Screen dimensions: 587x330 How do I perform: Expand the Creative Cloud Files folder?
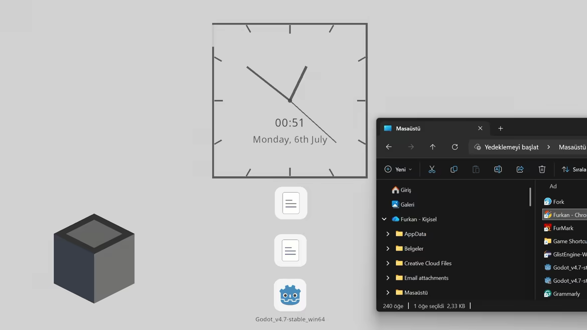(x=388, y=263)
